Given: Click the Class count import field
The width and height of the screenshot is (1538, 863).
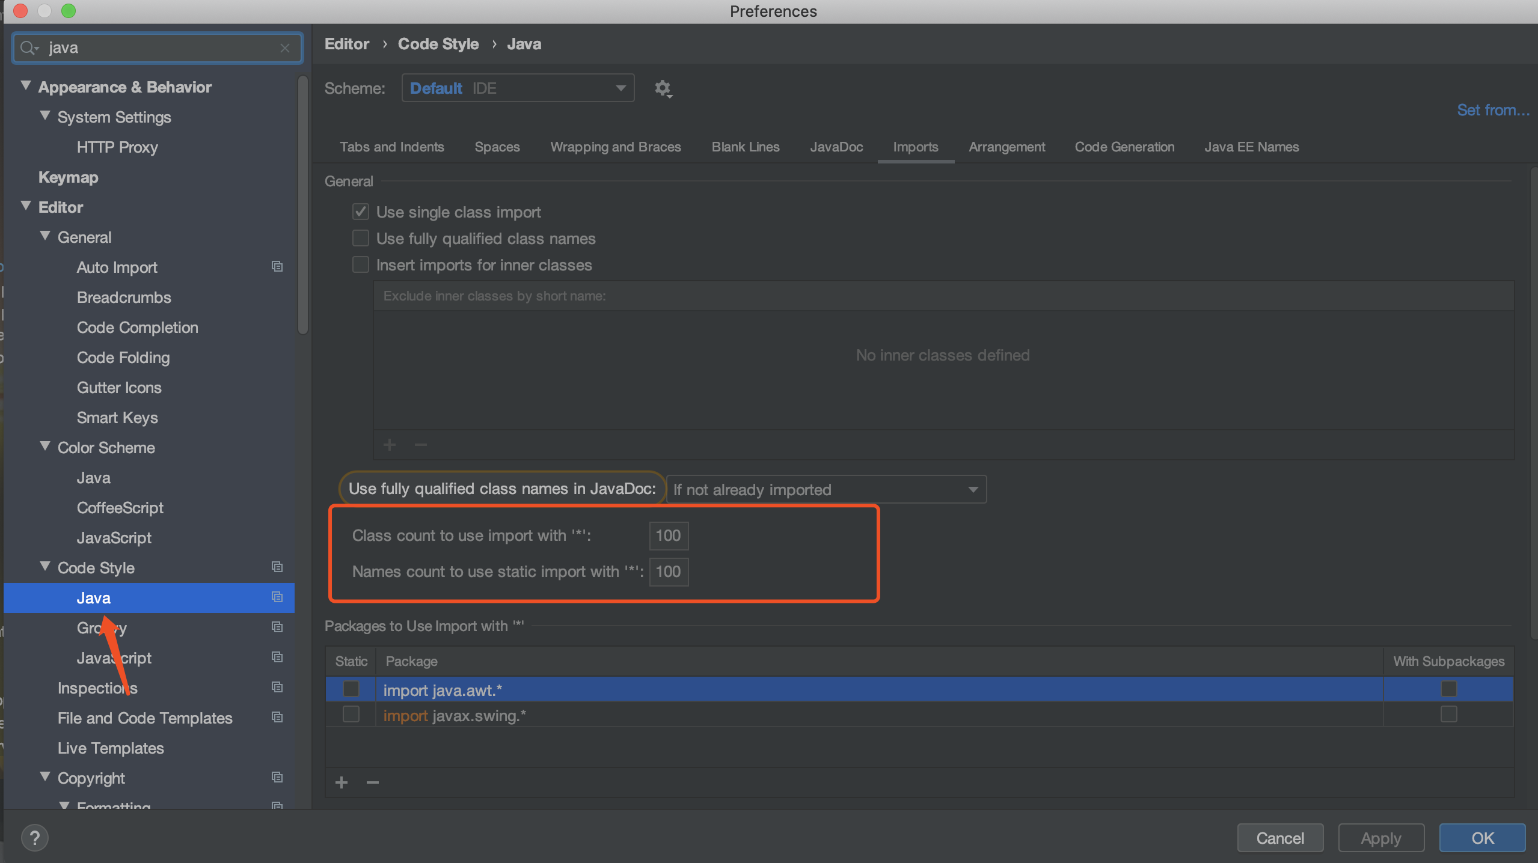Looking at the screenshot, I should (668, 535).
